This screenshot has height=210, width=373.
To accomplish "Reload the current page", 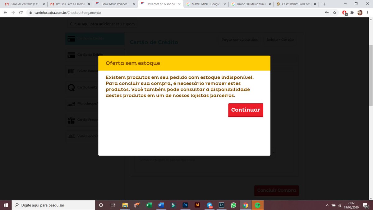I will point(21,13).
